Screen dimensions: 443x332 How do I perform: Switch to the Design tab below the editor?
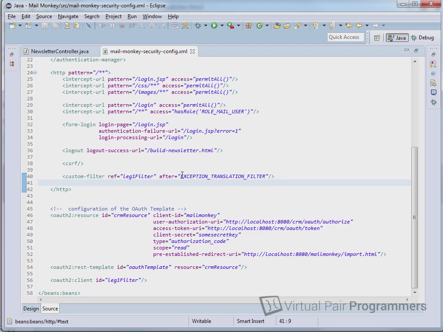[31, 309]
